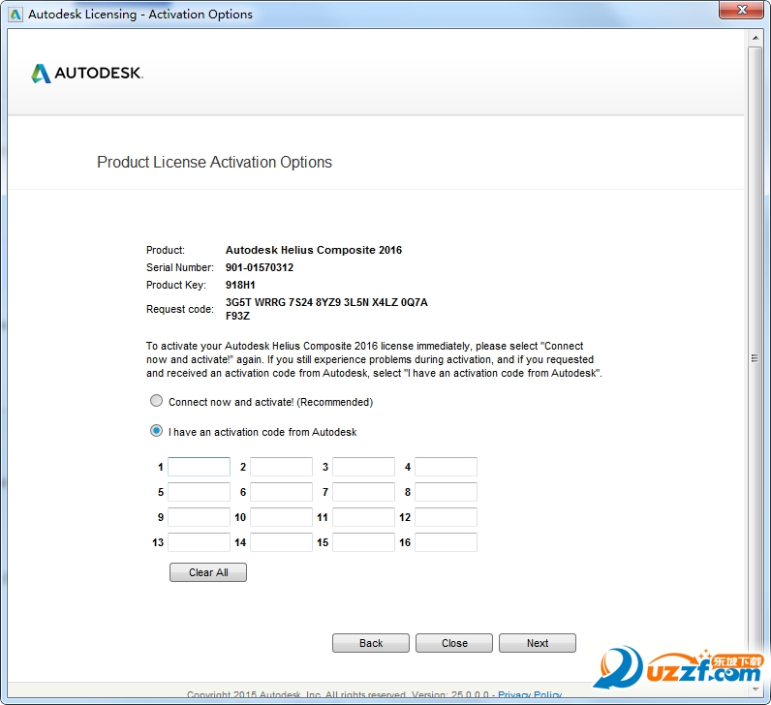This screenshot has height=705, width=771.
Task: Click activation code field 2
Action: 281,467
